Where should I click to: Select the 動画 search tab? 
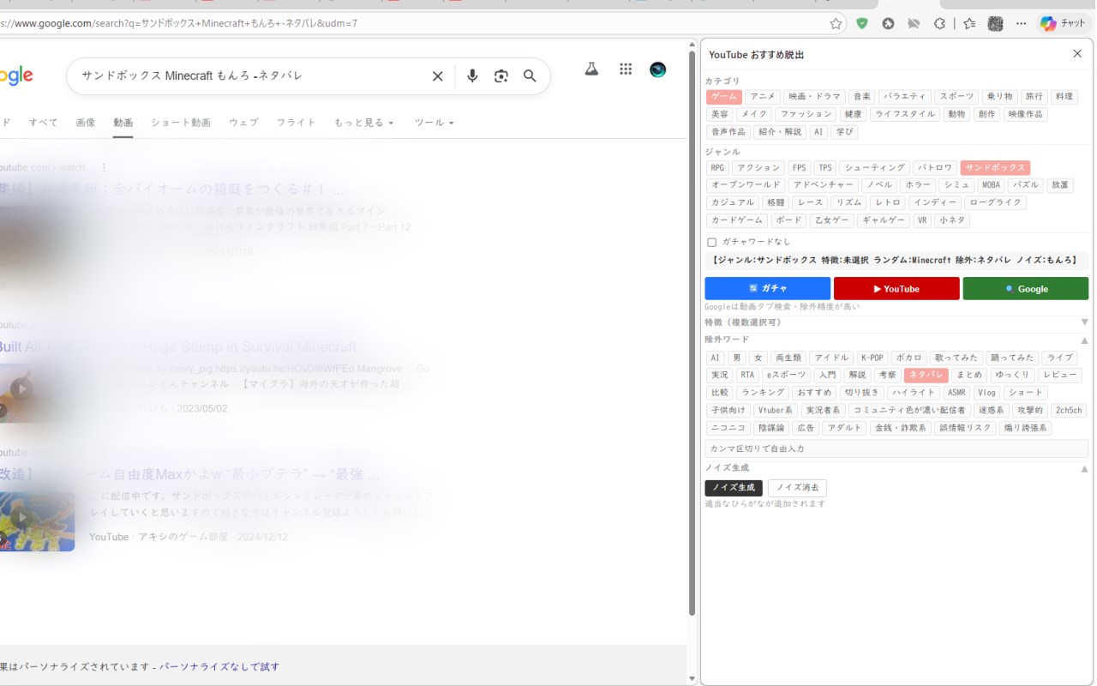click(x=123, y=123)
